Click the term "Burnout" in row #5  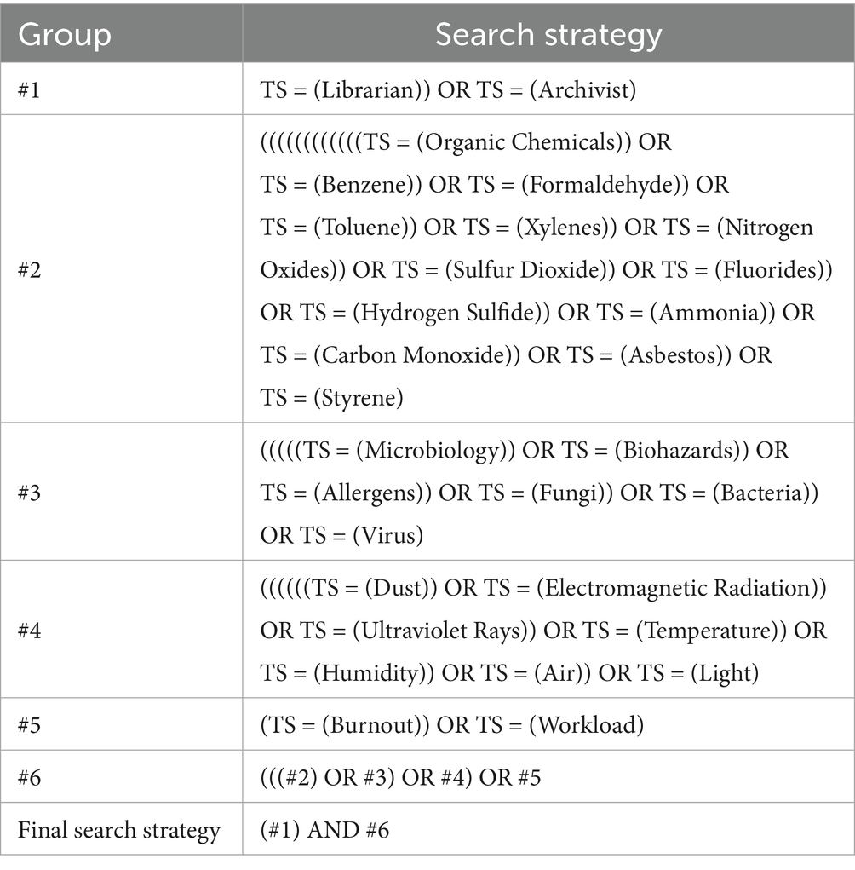point(365,725)
